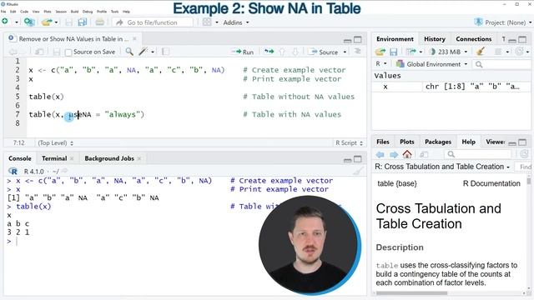Open the Tools menu

click(114, 12)
